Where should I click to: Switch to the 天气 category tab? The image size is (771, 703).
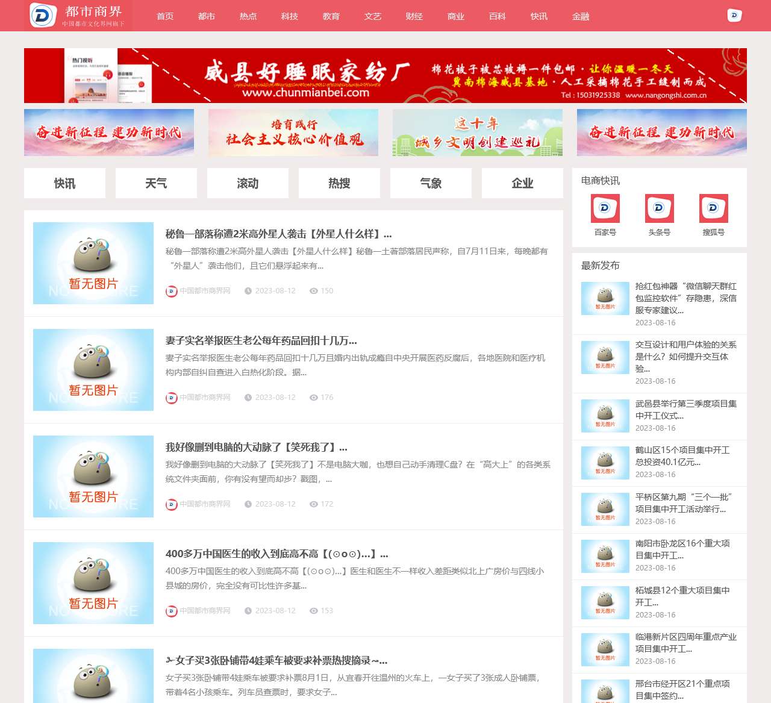pyautogui.click(x=156, y=183)
